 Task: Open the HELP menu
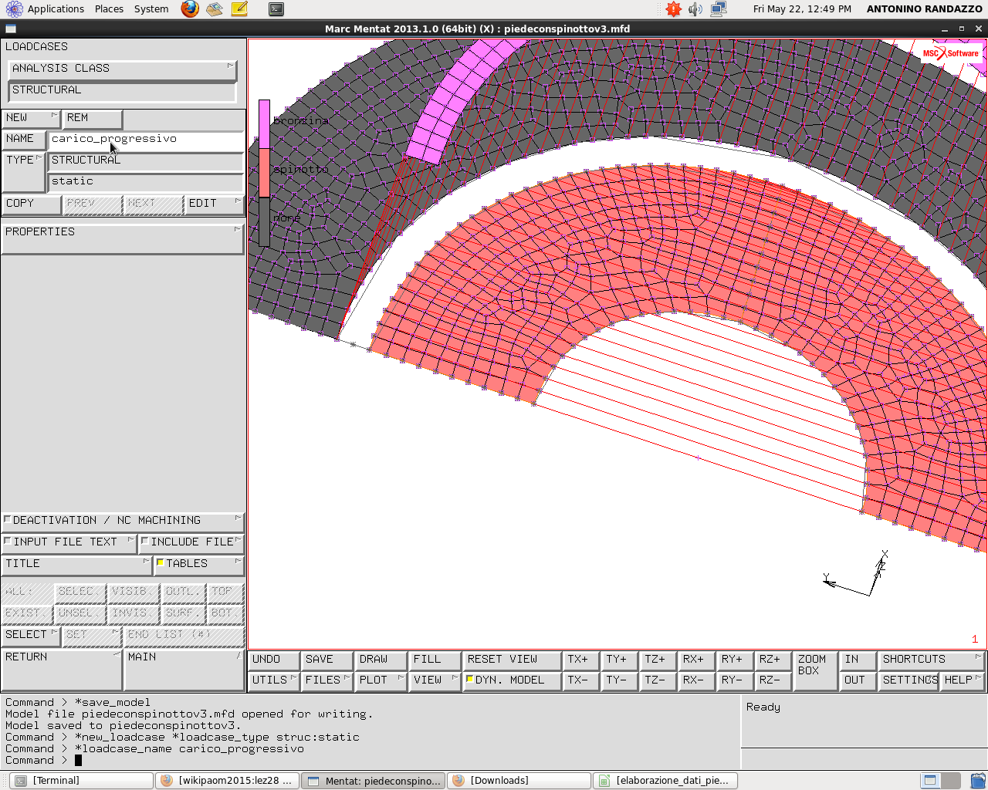coord(962,680)
